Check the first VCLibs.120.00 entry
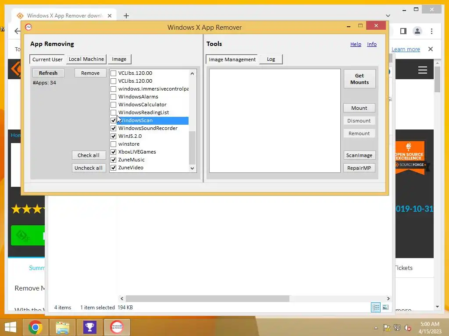The width and height of the screenshot is (449, 336). 114,73
